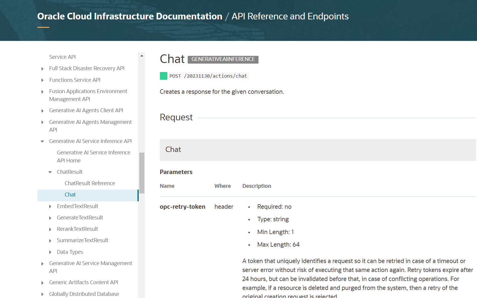Click the GENERATIVEAIINFERENCE badge
This screenshot has width=477, height=298.
[x=223, y=59]
